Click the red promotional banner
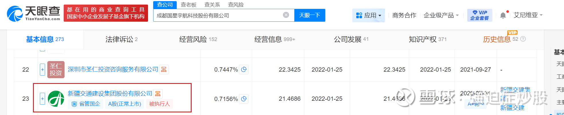Screen dimensions: 564x115 [106, 13]
